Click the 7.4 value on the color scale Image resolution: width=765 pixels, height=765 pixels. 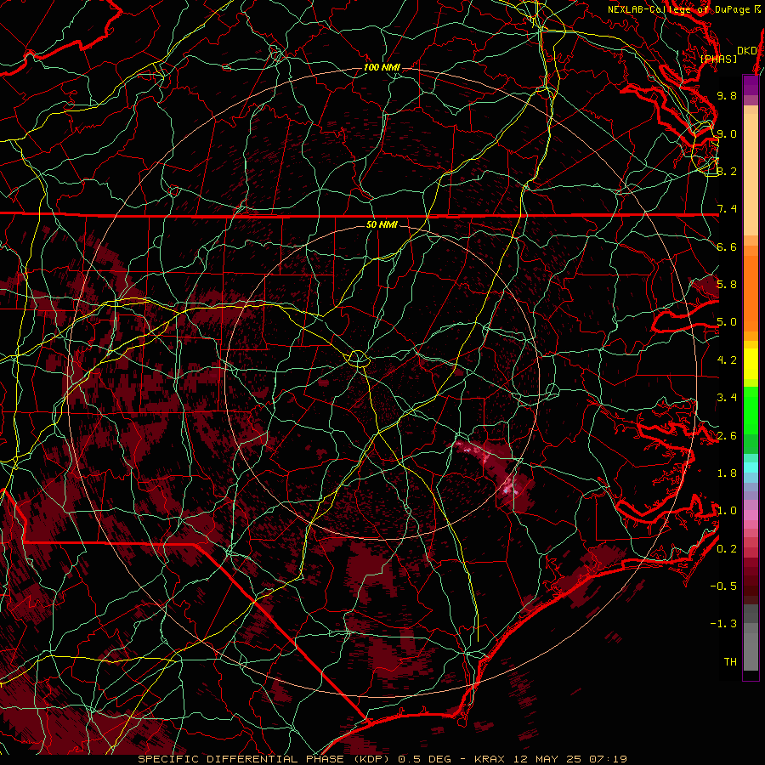[x=727, y=209]
